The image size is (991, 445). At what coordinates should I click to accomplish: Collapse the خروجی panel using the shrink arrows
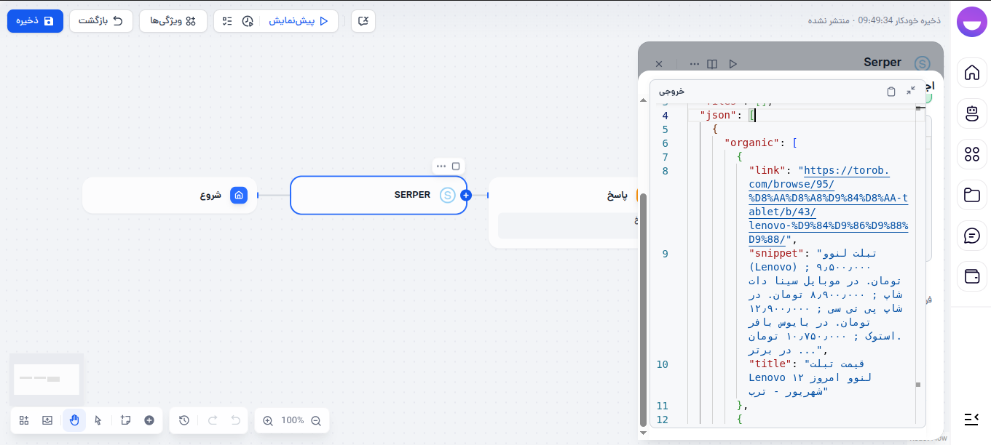click(912, 91)
